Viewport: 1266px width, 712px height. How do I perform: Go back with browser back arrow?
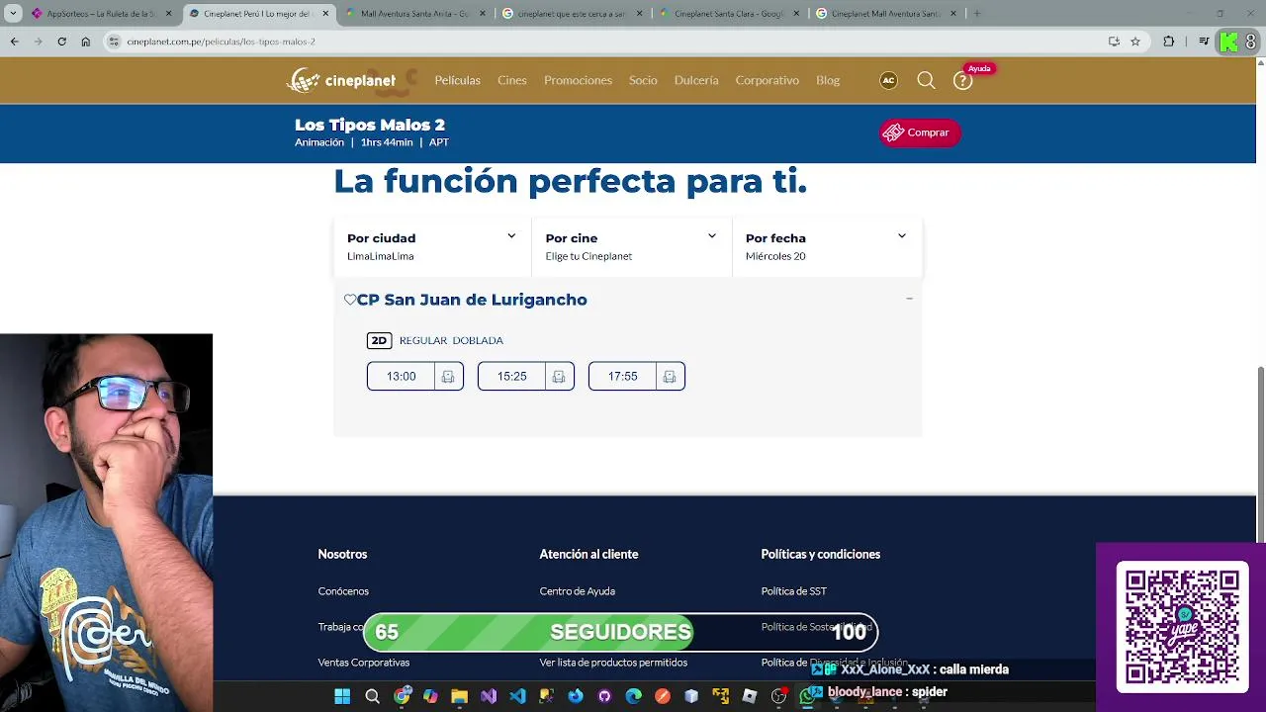click(14, 42)
